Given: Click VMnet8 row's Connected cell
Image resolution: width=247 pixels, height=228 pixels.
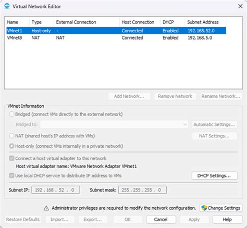Looking at the screenshot, I should click(132, 37).
